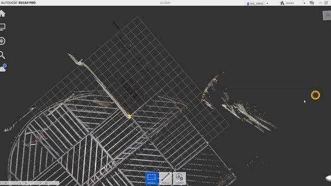
Task: Choose the Limit Box tool
Action: pyautogui.click(x=179, y=178)
